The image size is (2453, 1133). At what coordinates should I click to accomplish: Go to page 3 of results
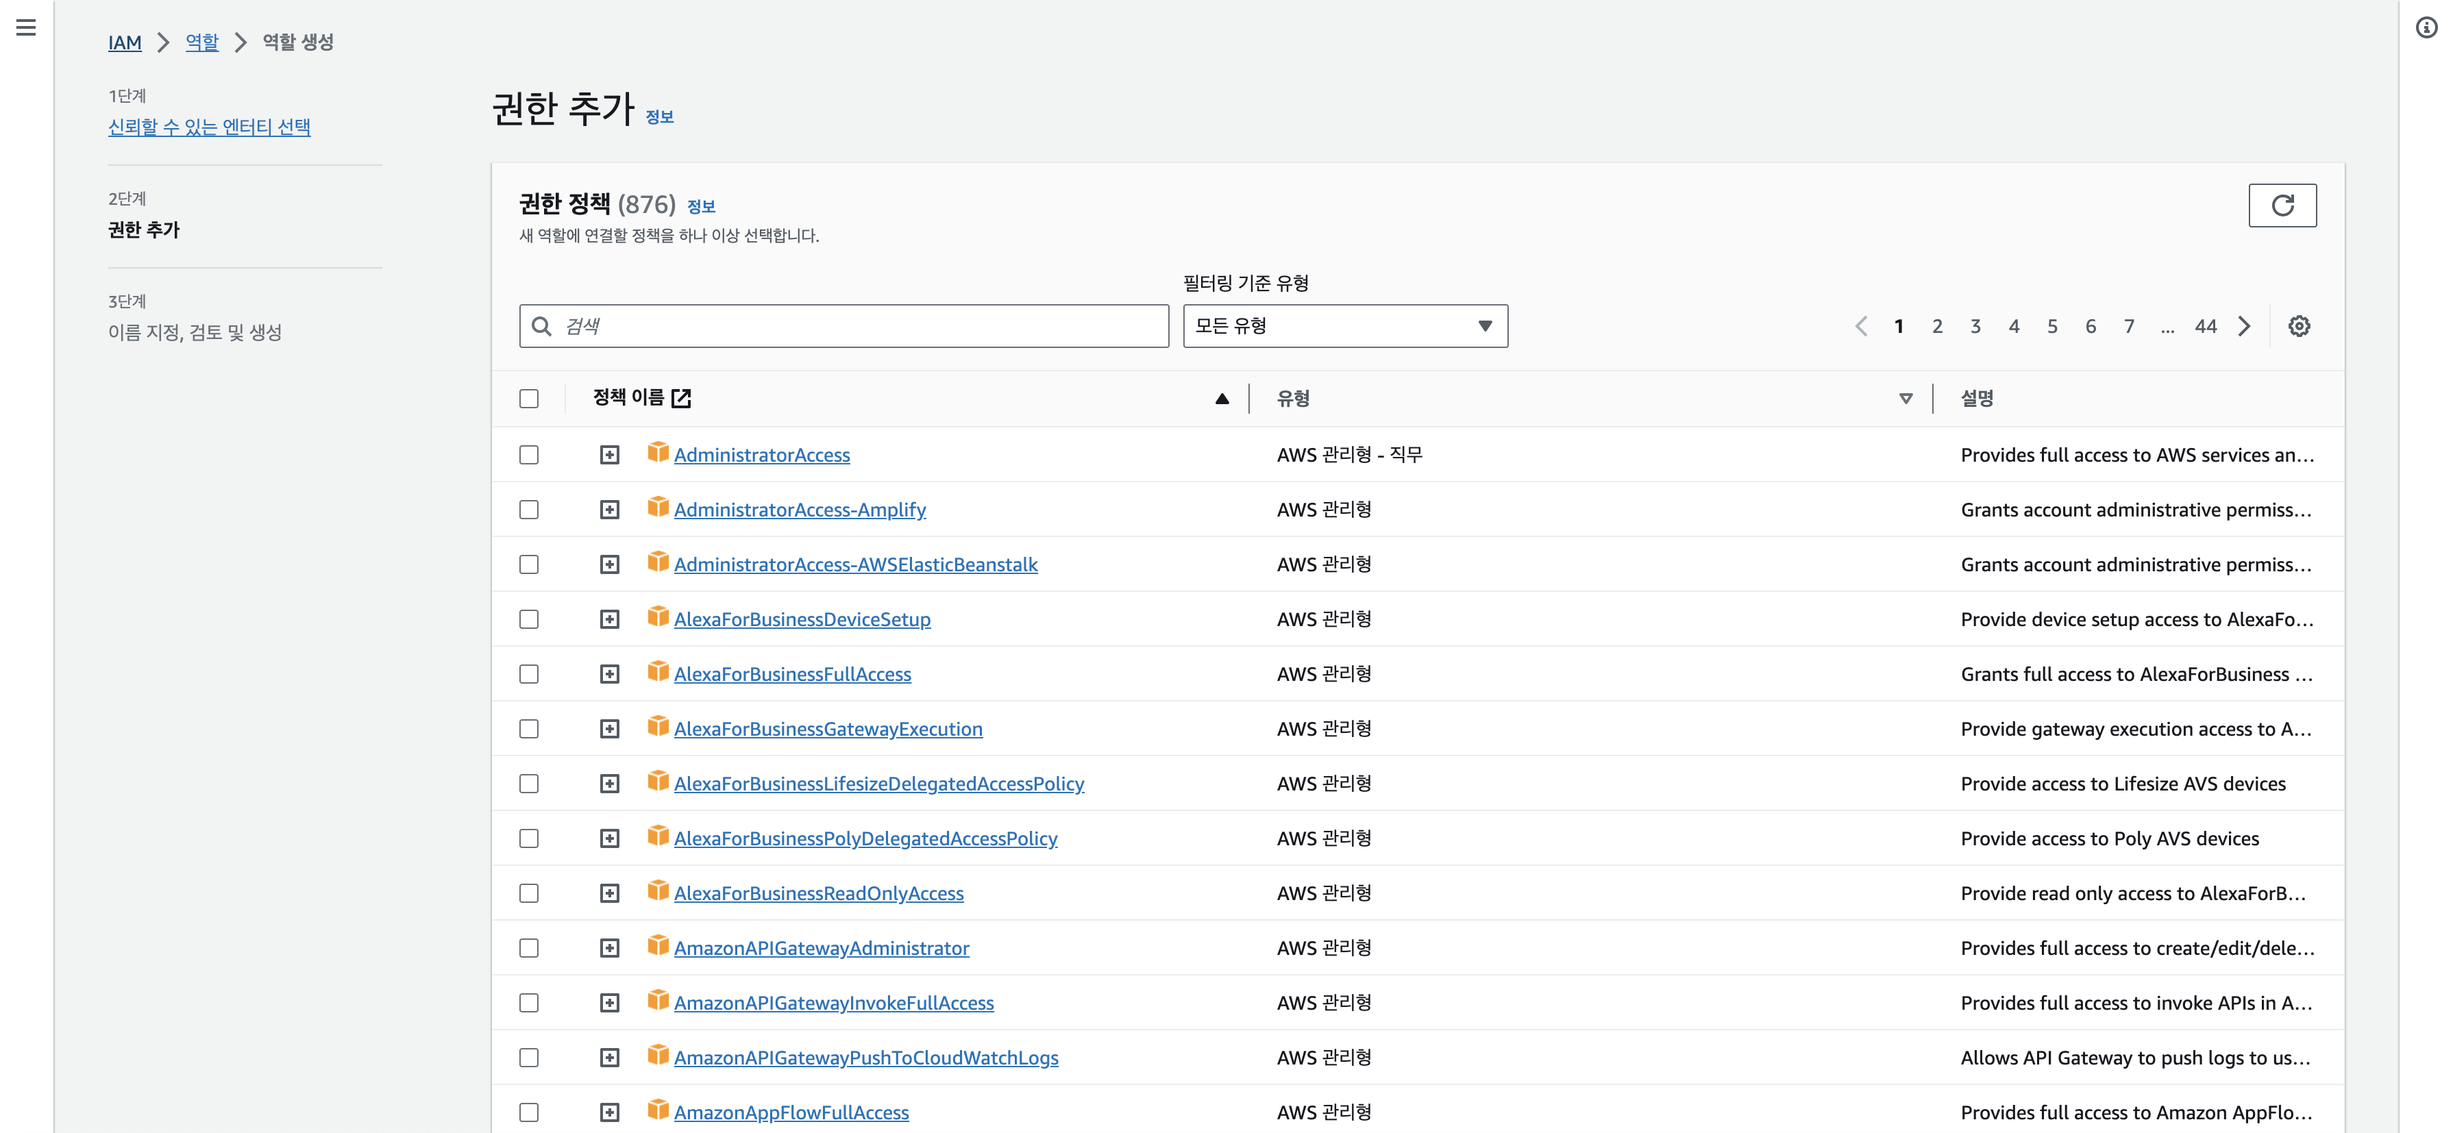(1975, 327)
